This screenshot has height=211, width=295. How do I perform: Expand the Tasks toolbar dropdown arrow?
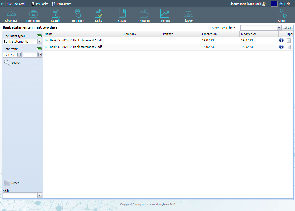[x=108, y=16]
